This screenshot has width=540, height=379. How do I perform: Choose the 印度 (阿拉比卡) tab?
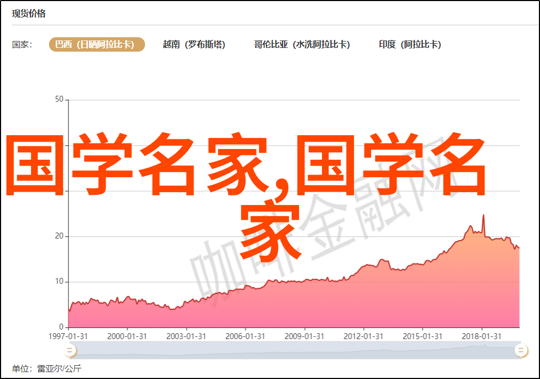410,45
